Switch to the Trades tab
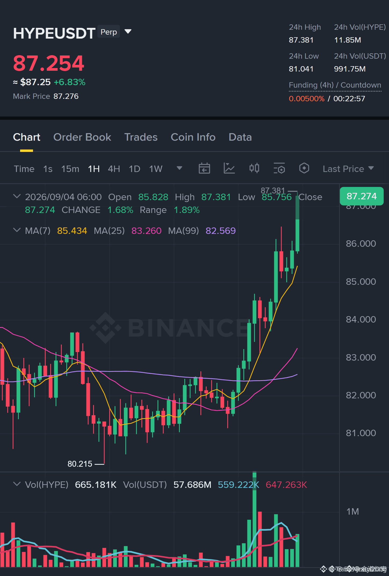This screenshot has height=576, width=389. pos(141,137)
